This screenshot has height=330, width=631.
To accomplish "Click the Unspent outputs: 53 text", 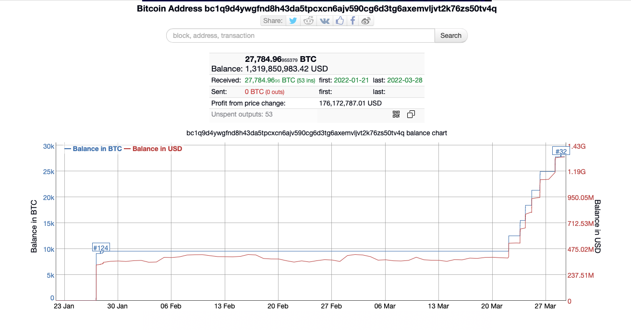I will click(x=242, y=114).
